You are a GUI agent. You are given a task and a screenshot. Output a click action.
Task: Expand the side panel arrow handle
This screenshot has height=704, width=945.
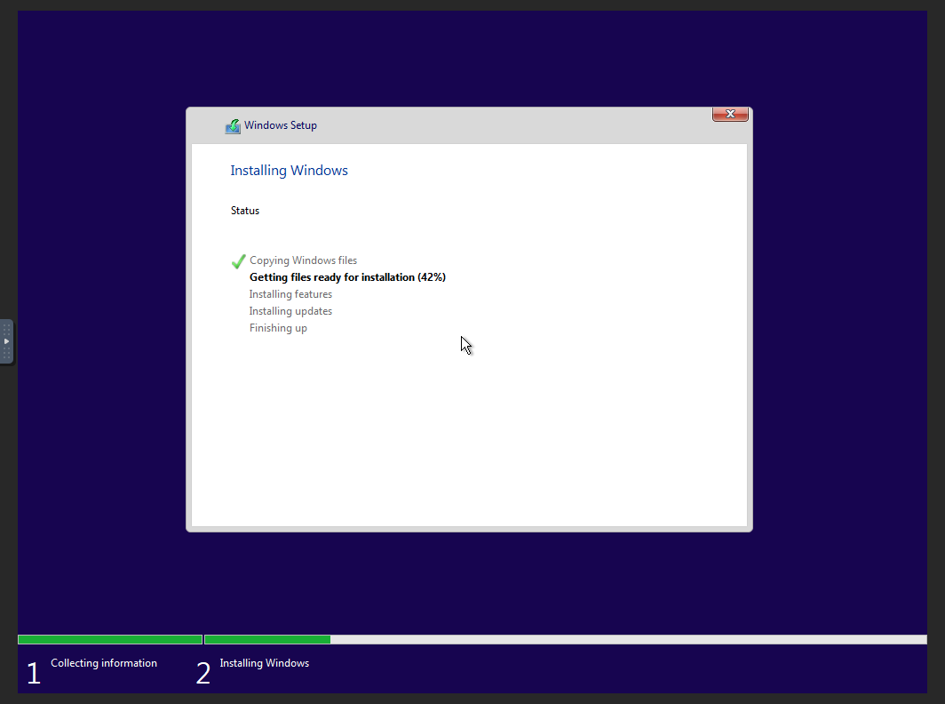pyautogui.click(x=6, y=341)
